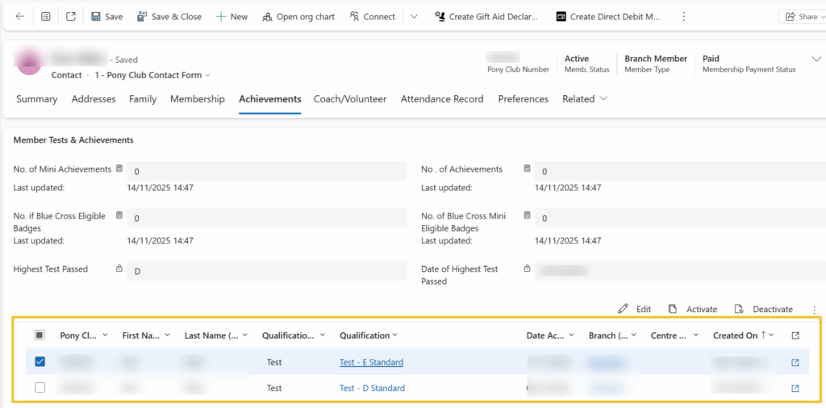Expand the header chevron beside Paid status
Screen dimensions: 826x408
point(816,59)
